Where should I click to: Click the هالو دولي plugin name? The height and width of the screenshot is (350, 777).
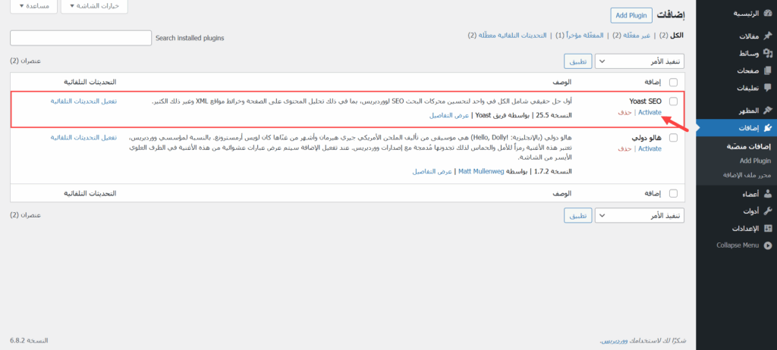646,137
